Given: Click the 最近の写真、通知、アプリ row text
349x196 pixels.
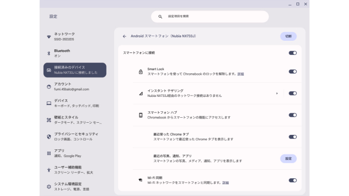Looking at the screenshot, I should coord(173,156).
